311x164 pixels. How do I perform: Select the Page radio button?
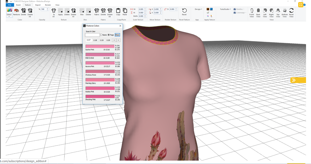109,35
